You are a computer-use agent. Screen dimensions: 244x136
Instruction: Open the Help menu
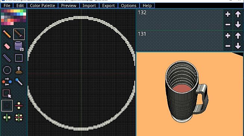147,6
